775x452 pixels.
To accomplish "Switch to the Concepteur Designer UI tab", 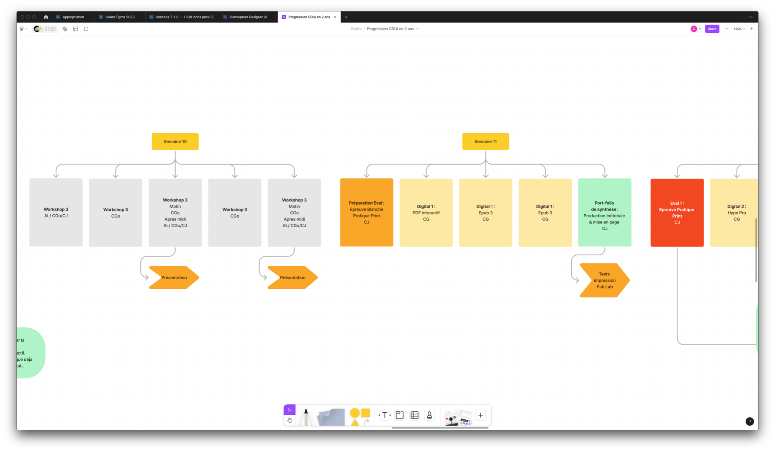I will [248, 17].
